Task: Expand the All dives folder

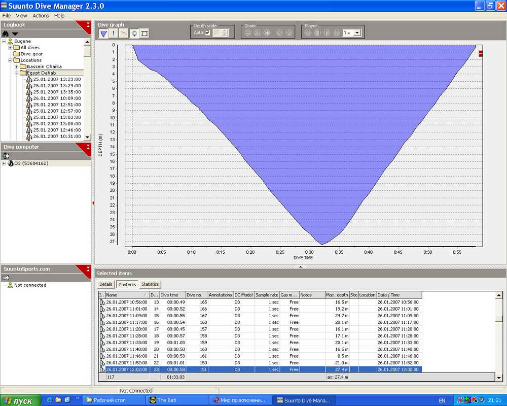Action: (x=10, y=48)
